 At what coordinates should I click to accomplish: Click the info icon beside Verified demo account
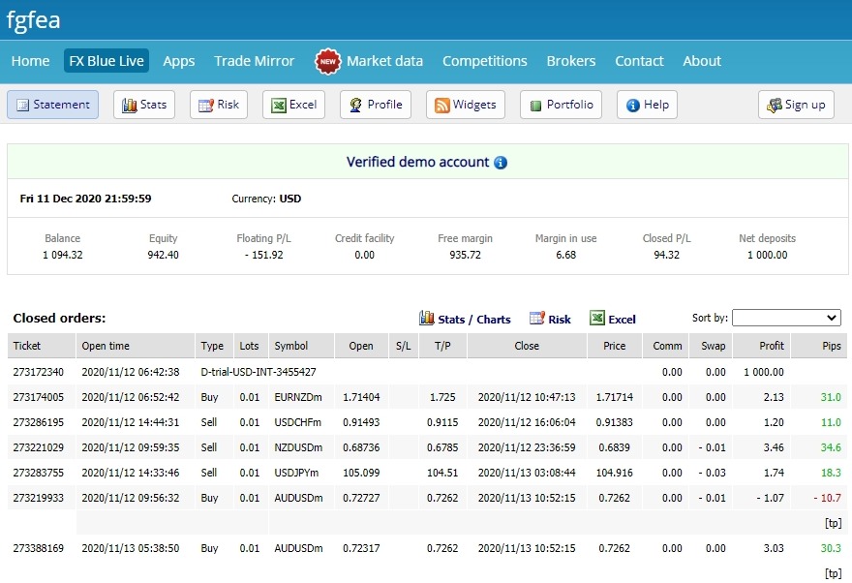tap(501, 163)
